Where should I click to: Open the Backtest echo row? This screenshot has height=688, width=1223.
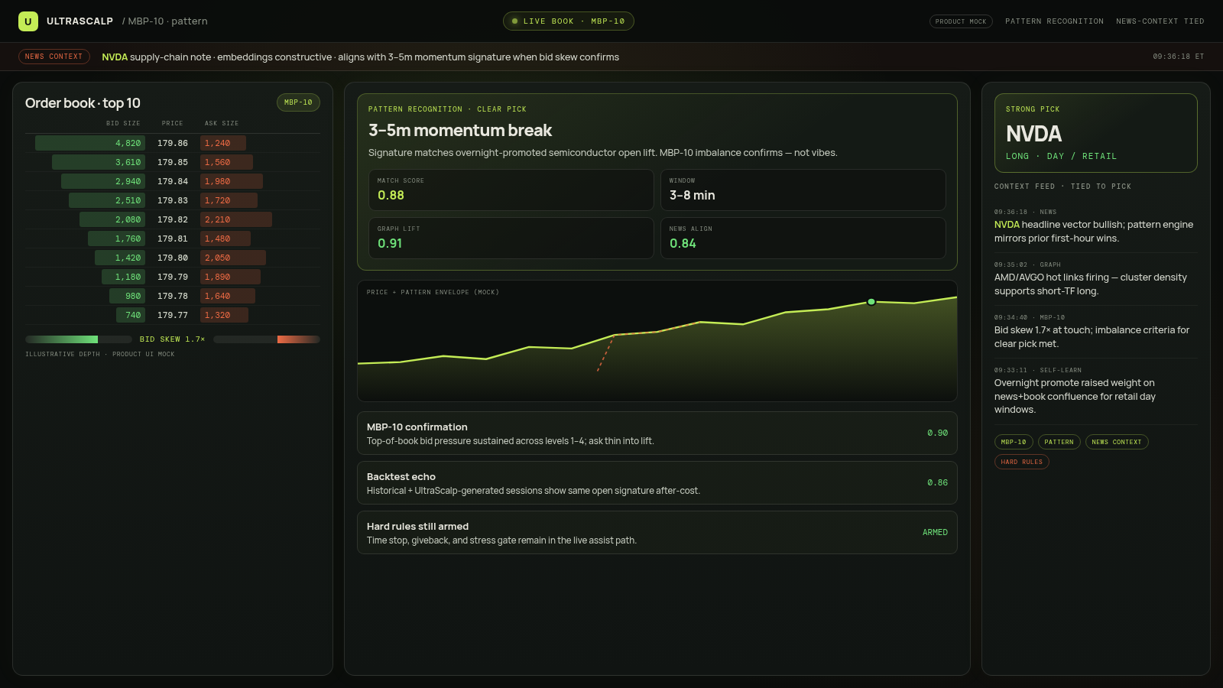coord(657,483)
